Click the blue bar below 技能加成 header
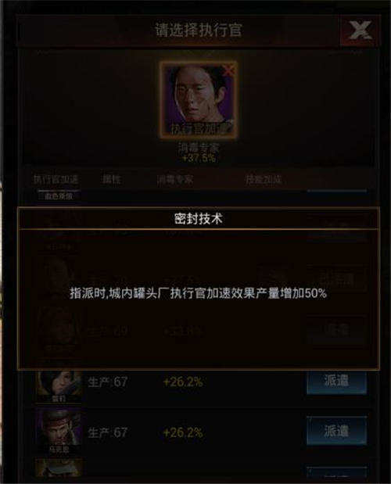Viewport: 391px width, 484px height. coord(337,191)
